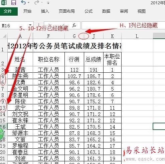
Task: Select row 14 header
Action: click(4, 114)
